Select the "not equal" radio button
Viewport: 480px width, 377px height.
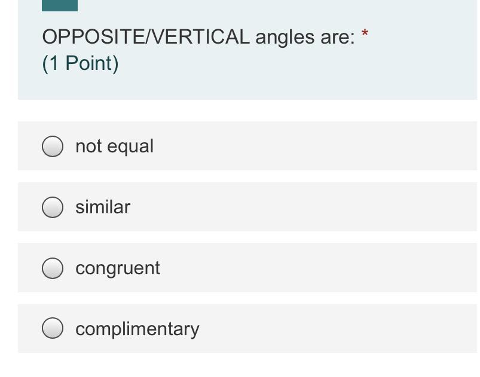click(x=53, y=146)
